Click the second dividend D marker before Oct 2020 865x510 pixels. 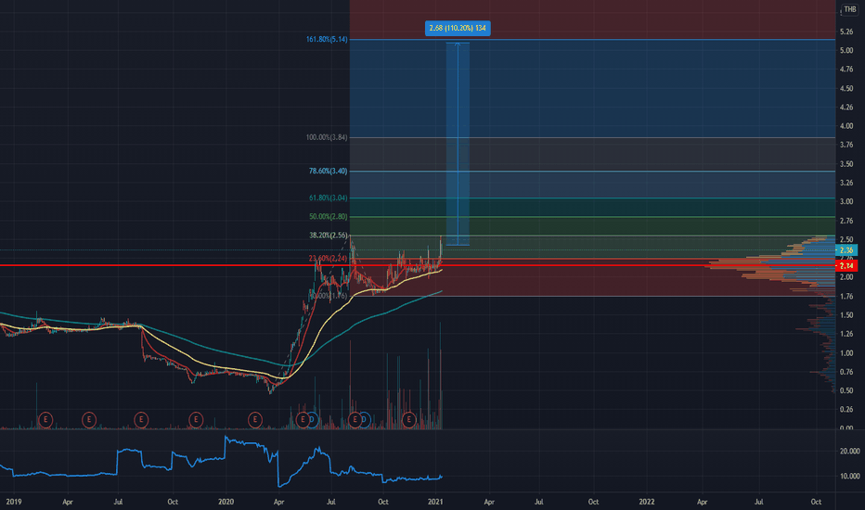coord(365,420)
